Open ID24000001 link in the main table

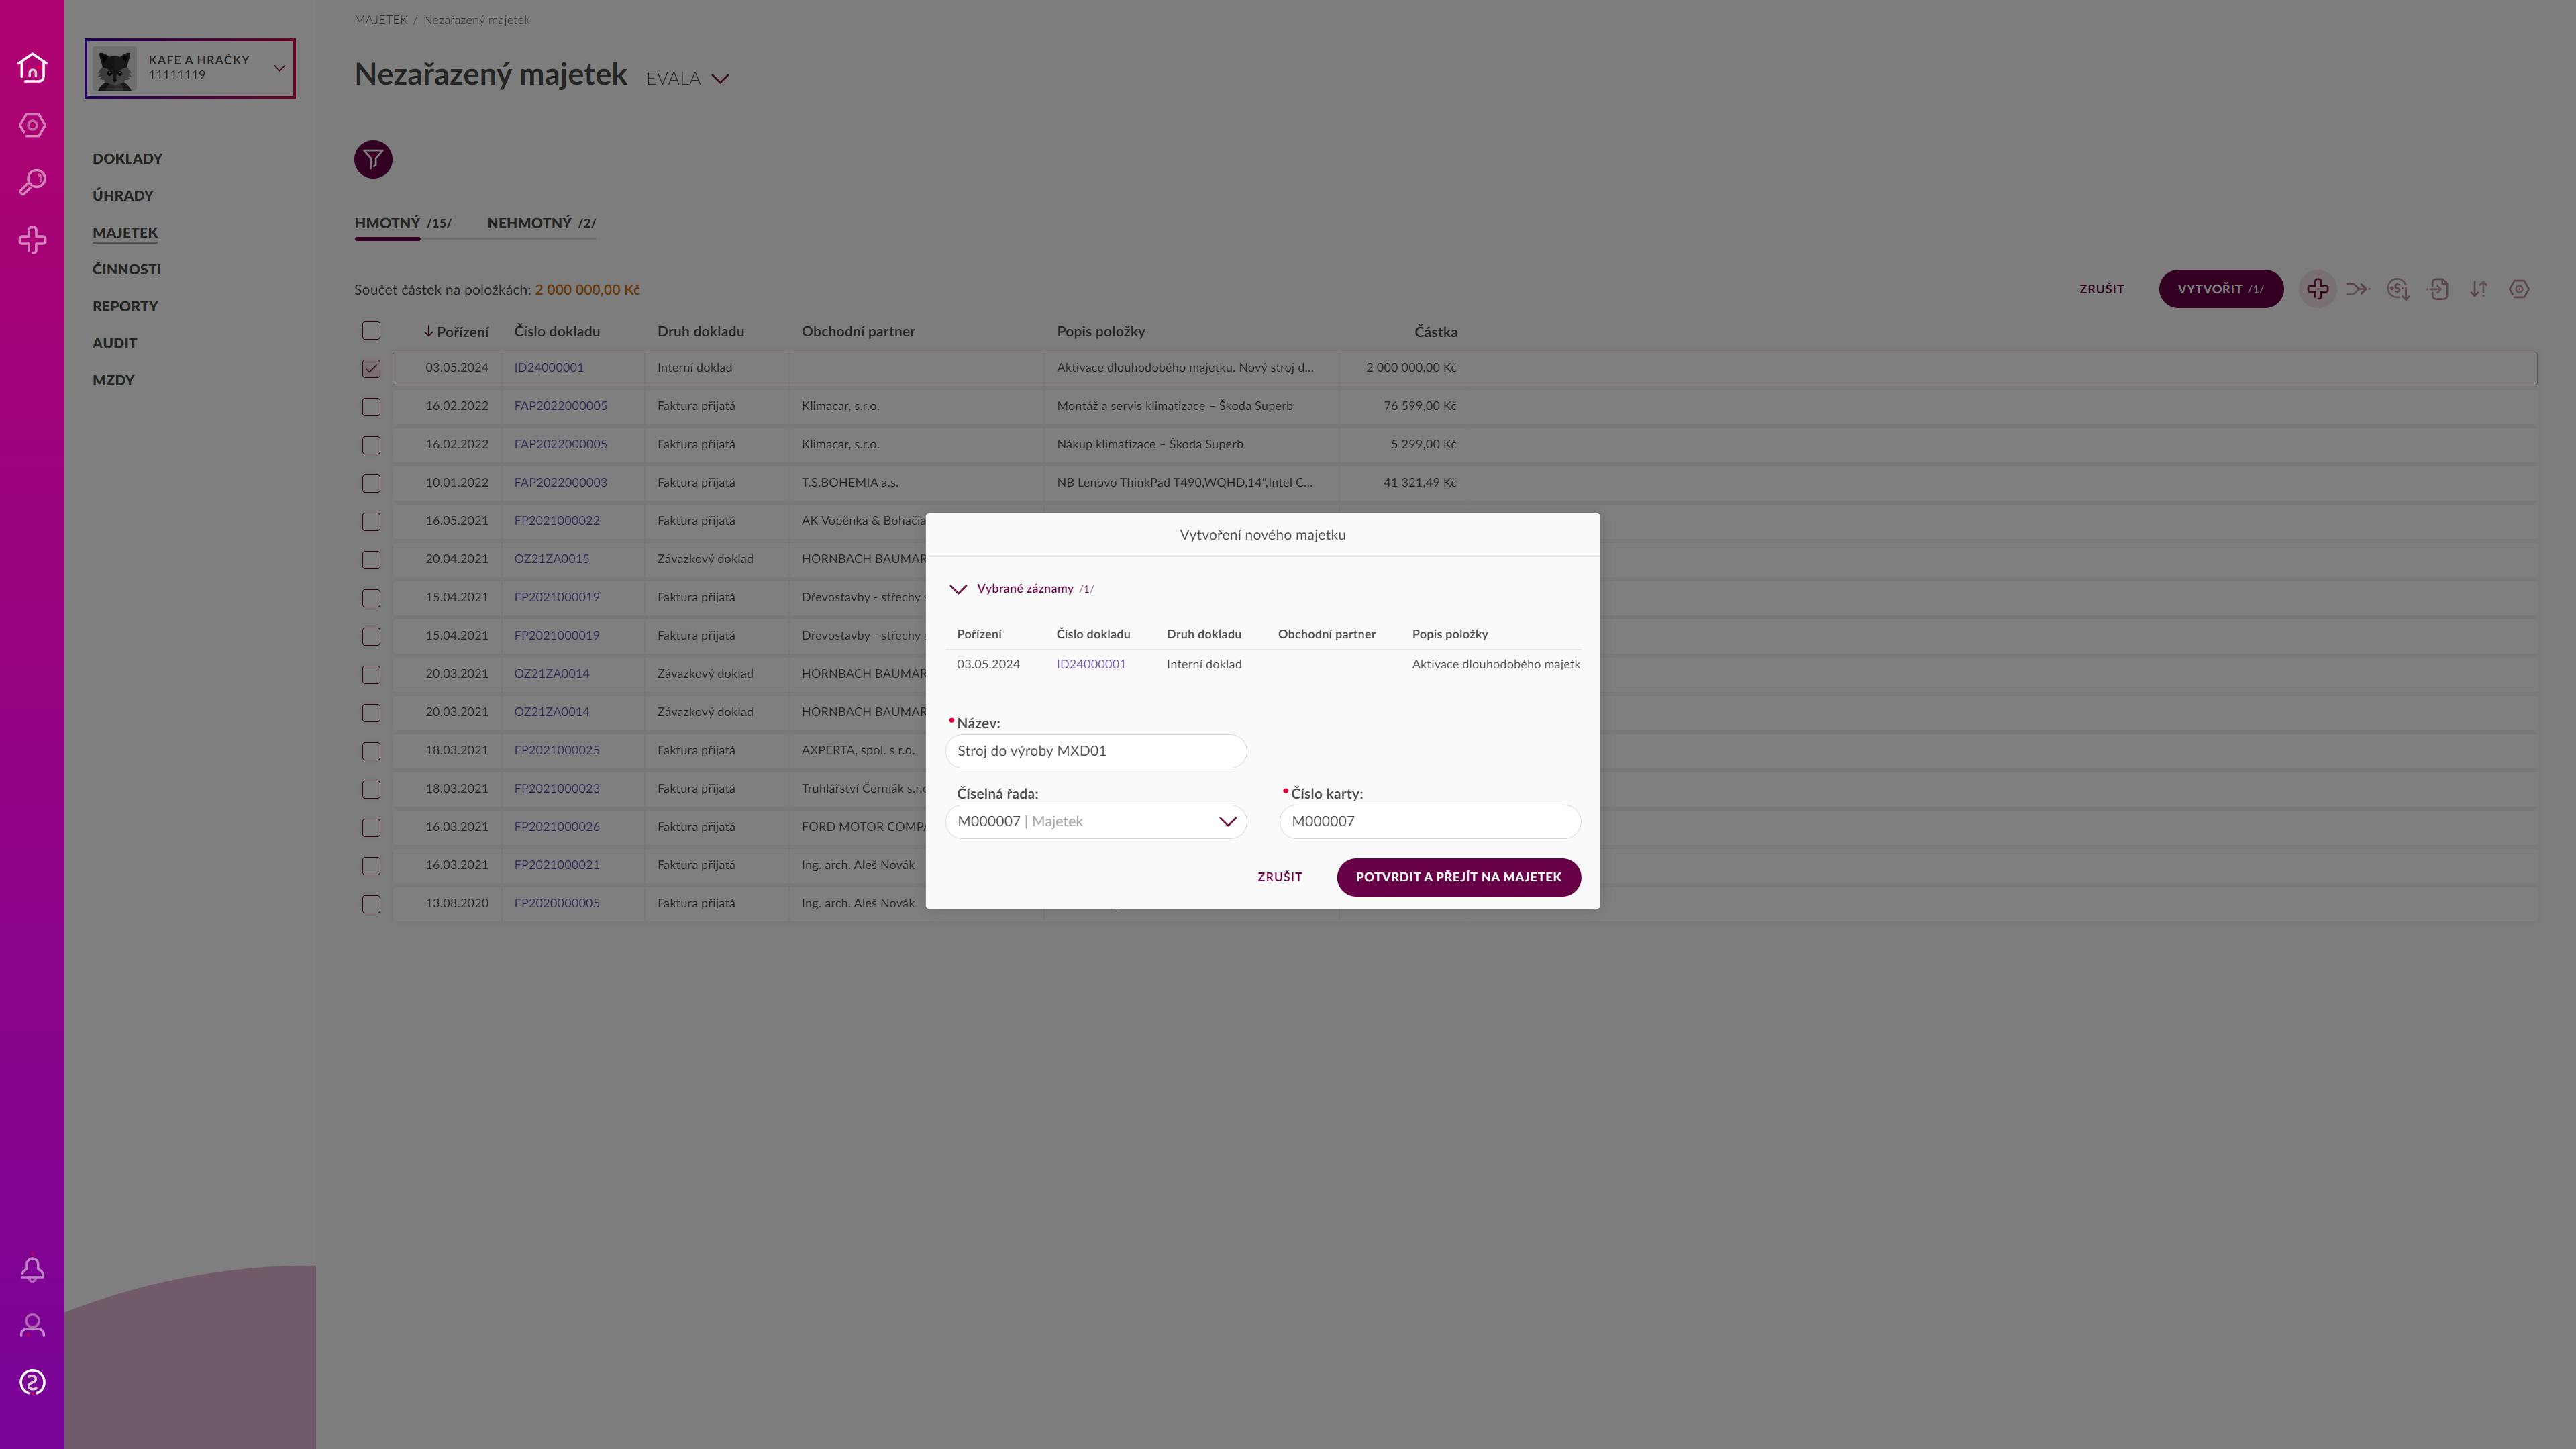(x=549, y=368)
